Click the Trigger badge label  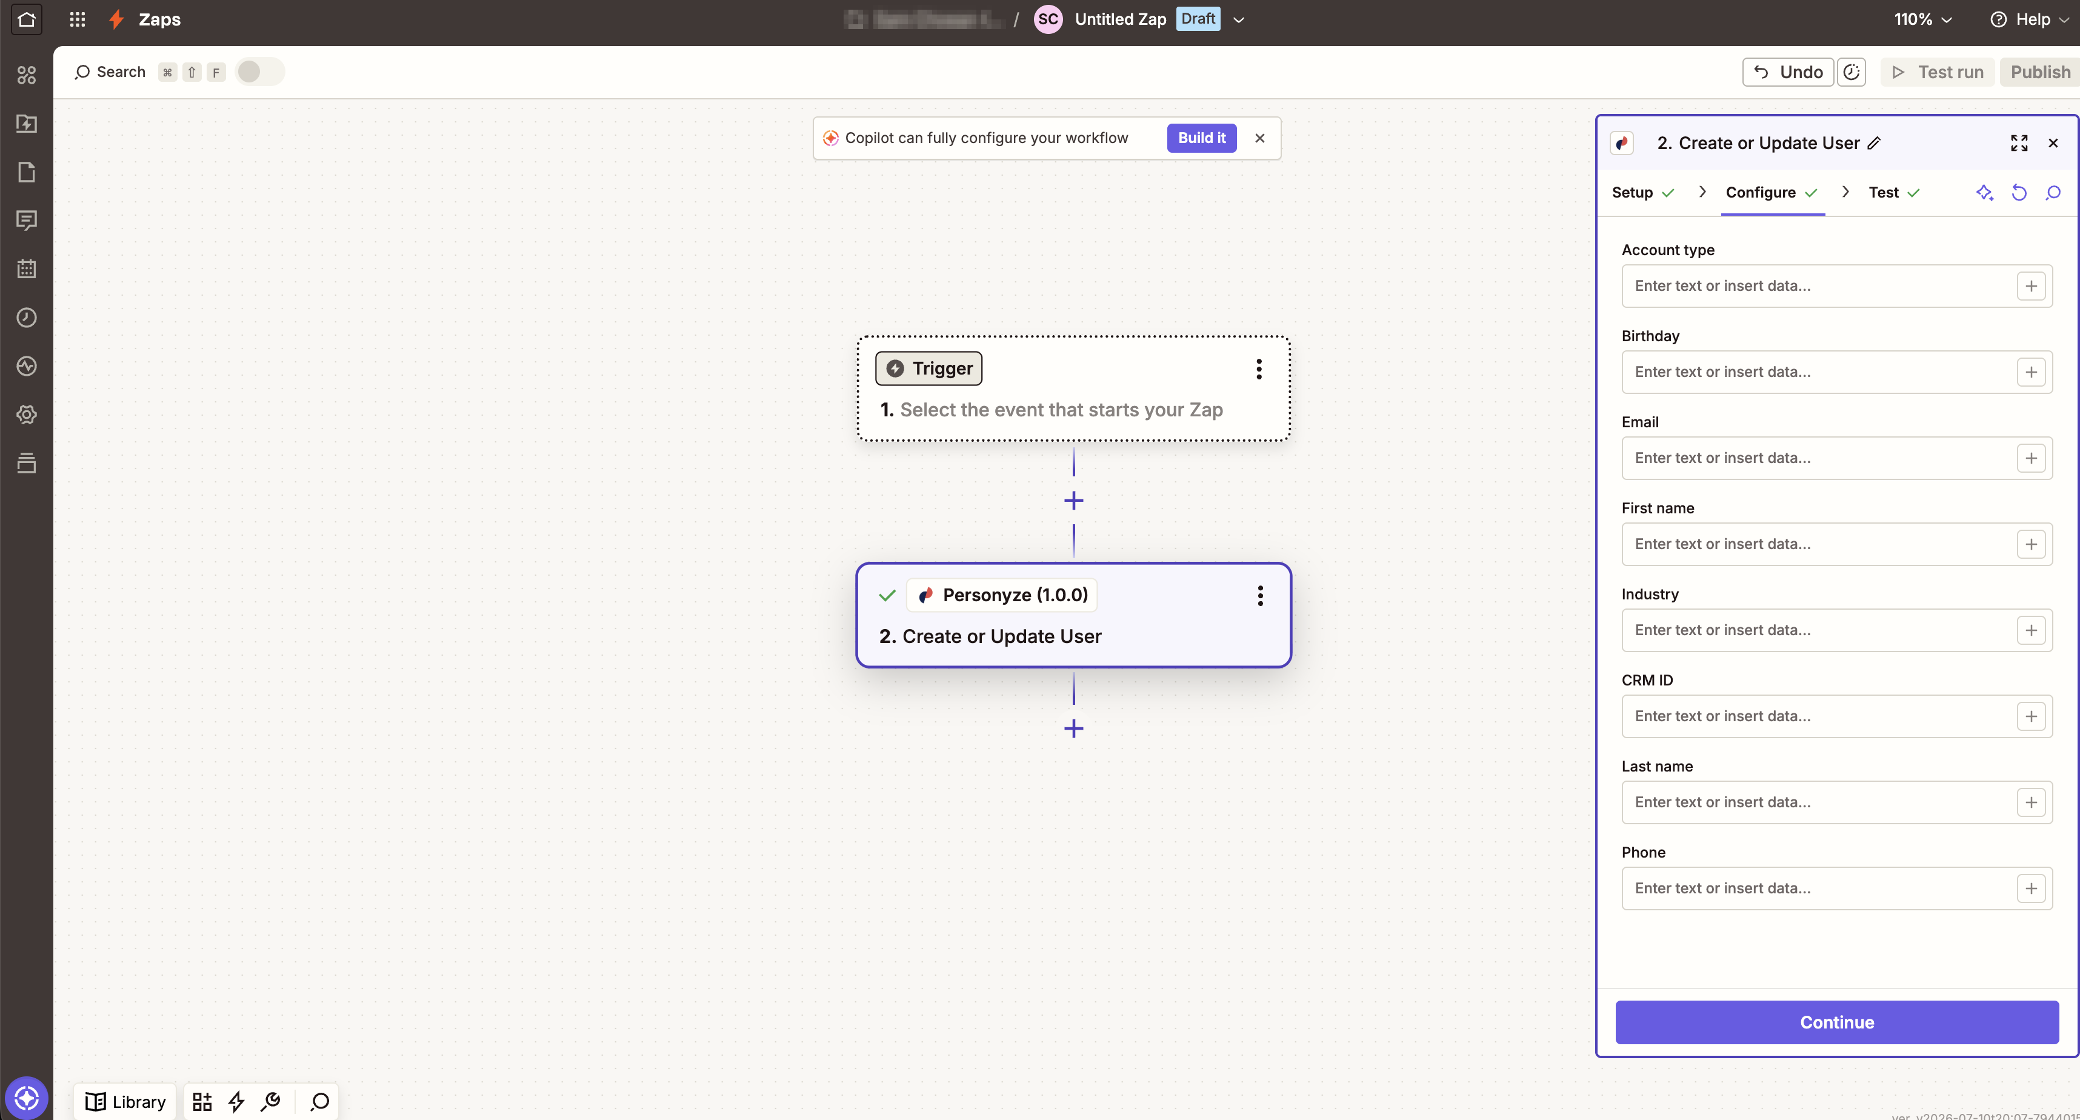(928, 368)
